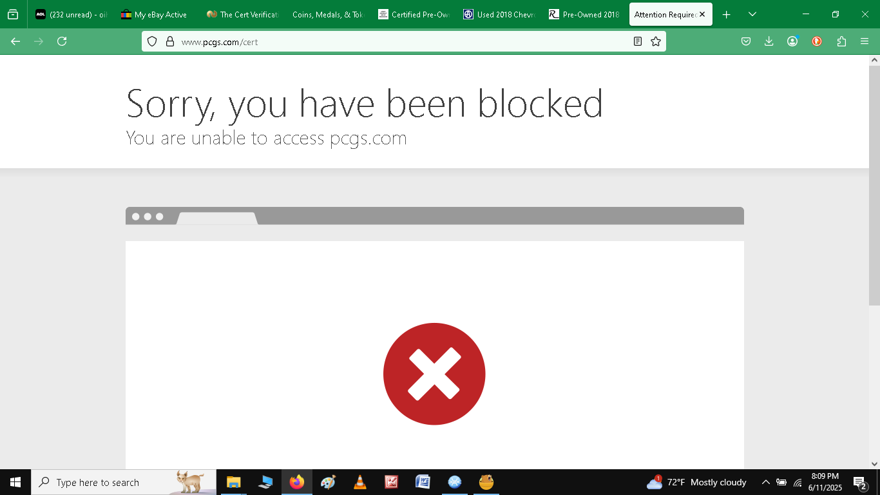This screenshot has height=495, width=880.
Task: Switch to My eBay Active tab
Action: click(157, 14)
